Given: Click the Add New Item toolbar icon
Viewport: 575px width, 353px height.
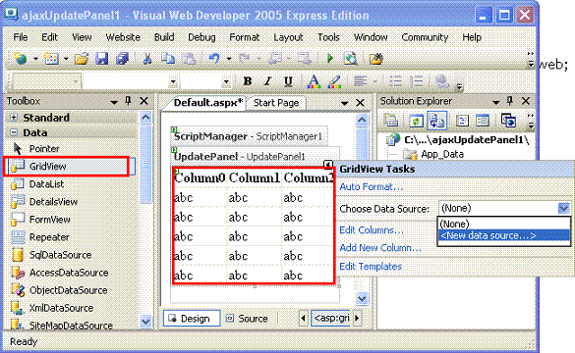Looking at the screenshot, I should [x=52, y=59].
